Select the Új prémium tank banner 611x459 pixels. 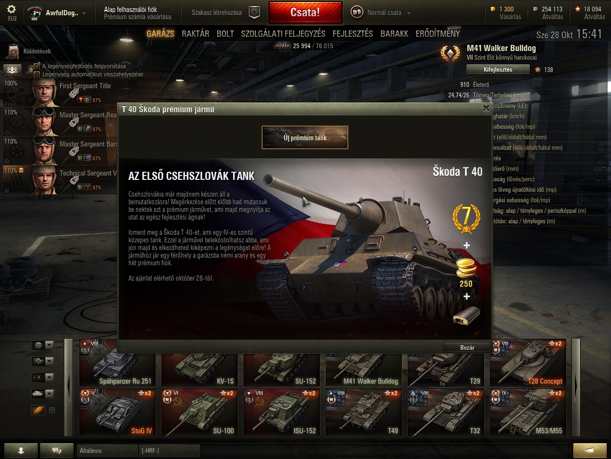click(x=305, y=137)
